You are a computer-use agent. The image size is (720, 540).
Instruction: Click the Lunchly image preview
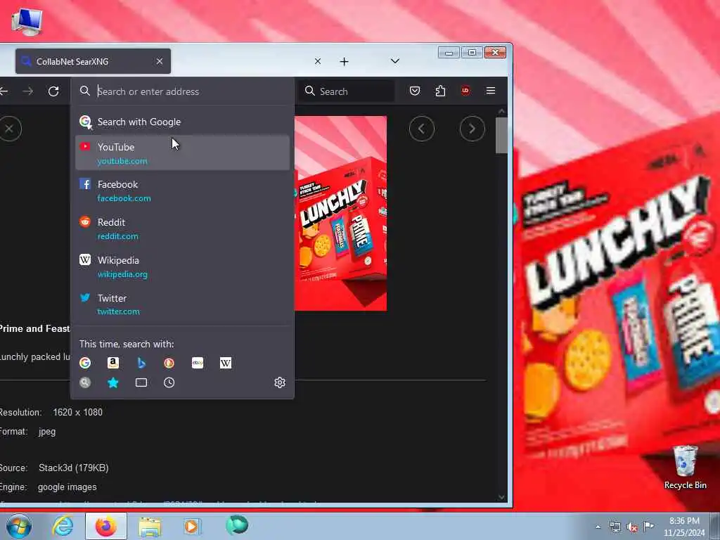click(x=340, y=213)
